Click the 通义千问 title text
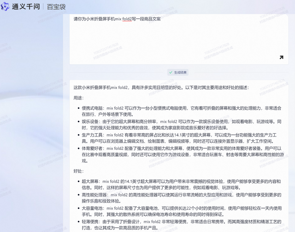This screenshot has height=232, width=295. click(x=26, y=6)
